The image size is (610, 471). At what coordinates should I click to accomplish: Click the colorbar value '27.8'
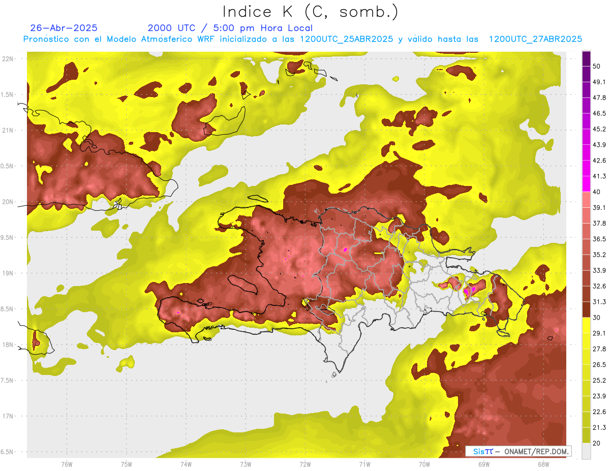(x=599, y=349)
